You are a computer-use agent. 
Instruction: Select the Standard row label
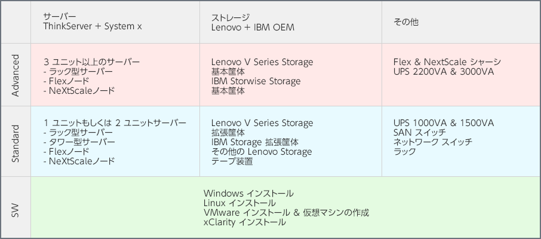pos(16,143)
